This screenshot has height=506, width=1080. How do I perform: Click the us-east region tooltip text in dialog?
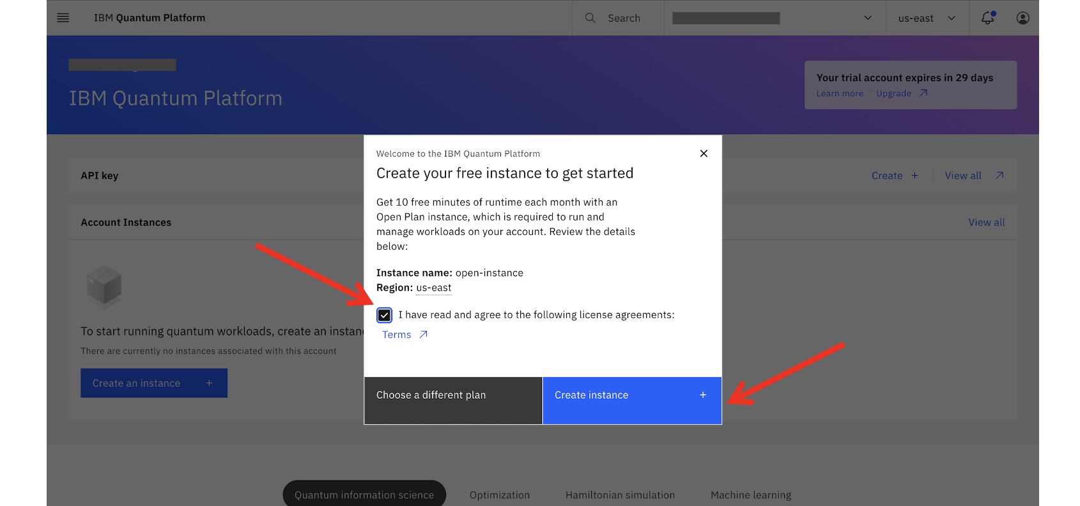434,288
